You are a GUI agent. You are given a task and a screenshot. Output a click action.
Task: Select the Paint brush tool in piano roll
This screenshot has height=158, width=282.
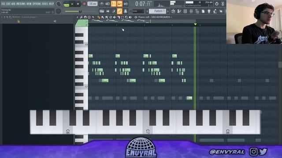pyautogui.click(x=103, y=17)
